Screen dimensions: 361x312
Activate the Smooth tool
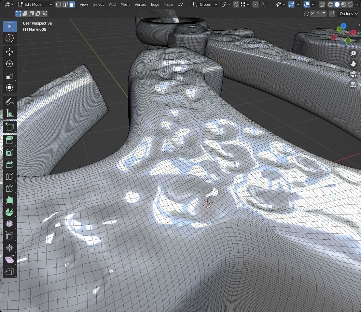click(x=10, y=224)
